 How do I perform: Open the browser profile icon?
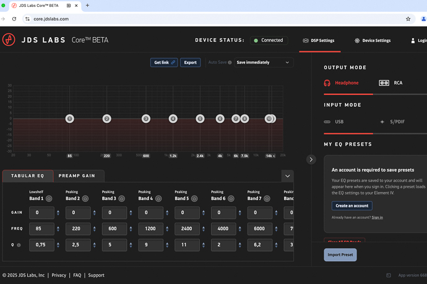[x=424, y=19]
